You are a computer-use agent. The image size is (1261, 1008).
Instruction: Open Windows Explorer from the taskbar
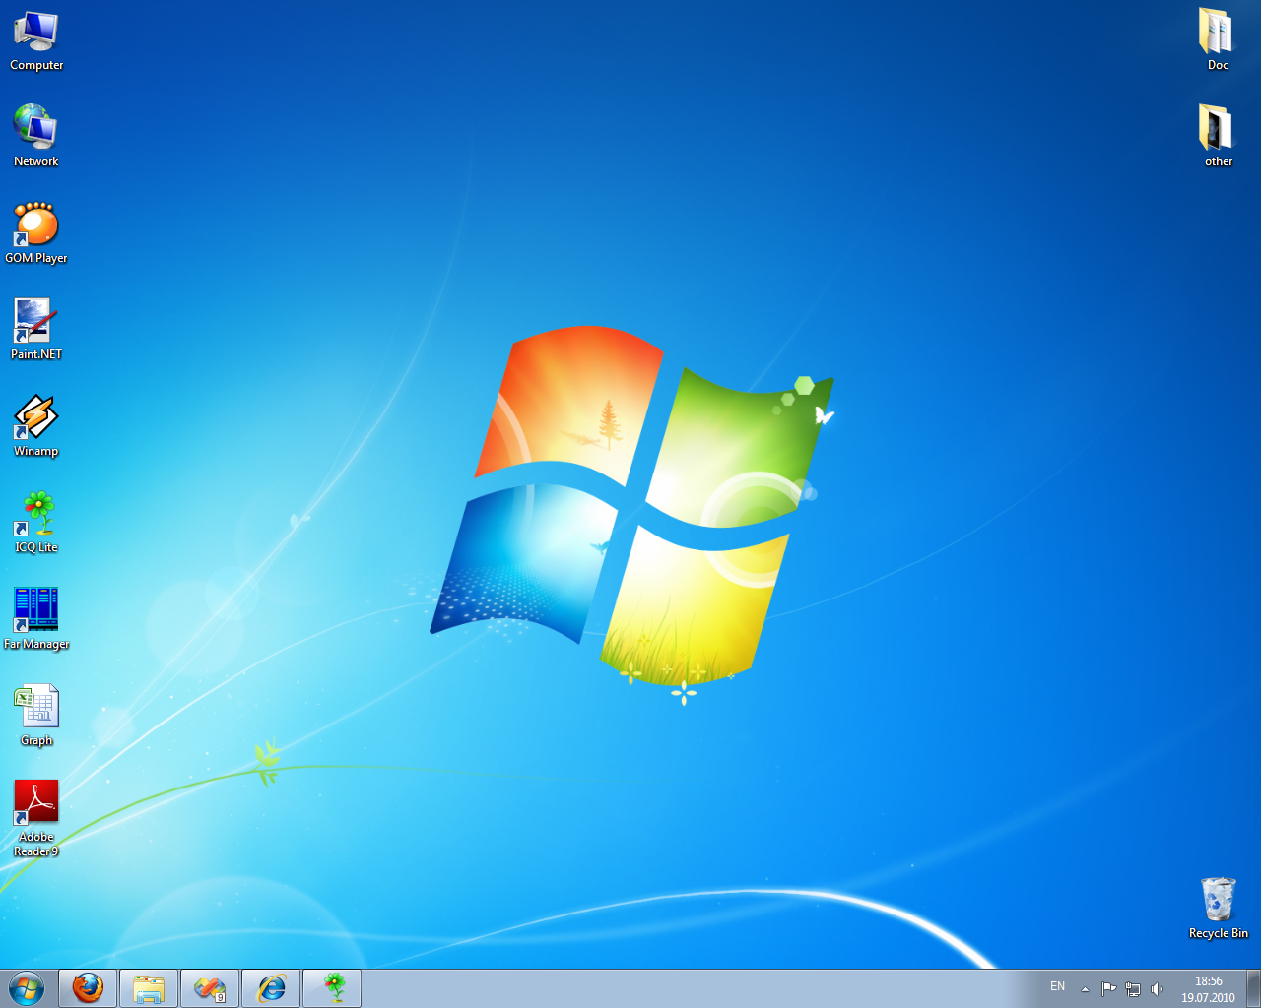149,988
